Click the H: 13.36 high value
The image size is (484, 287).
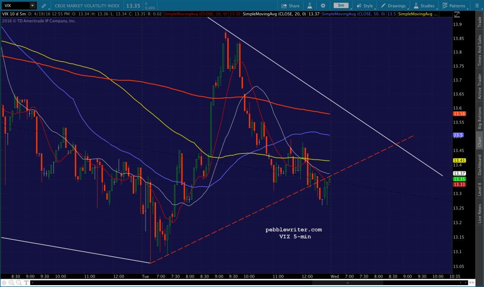tap(100, 14)
